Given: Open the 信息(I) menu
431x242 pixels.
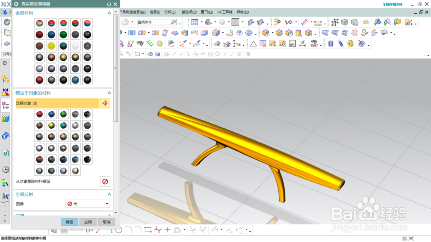Looking at the screenshot, I should point(155,12).
